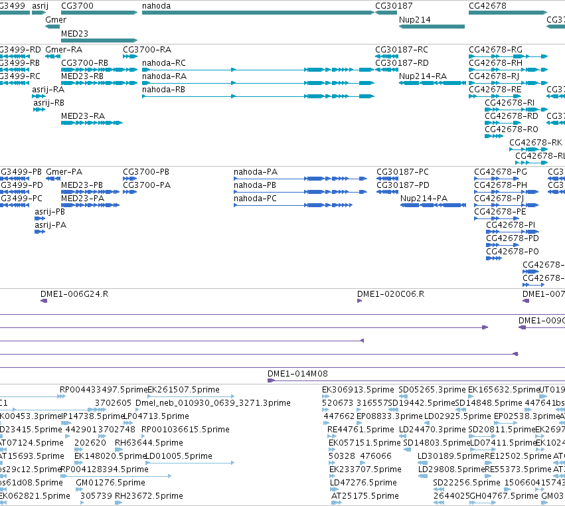Screen dimensions: 565x506
Task: Select BAC clone DME1-014M08
Action: pos(416,380)
